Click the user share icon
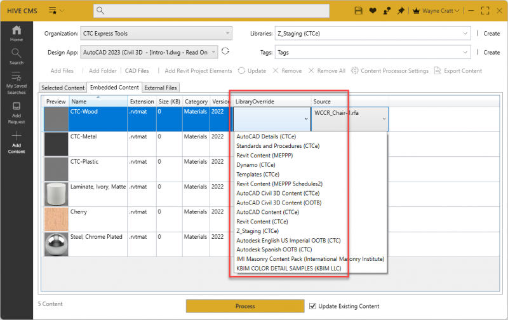The height and width of the screenshot is (320, 508). pos(387,11)
